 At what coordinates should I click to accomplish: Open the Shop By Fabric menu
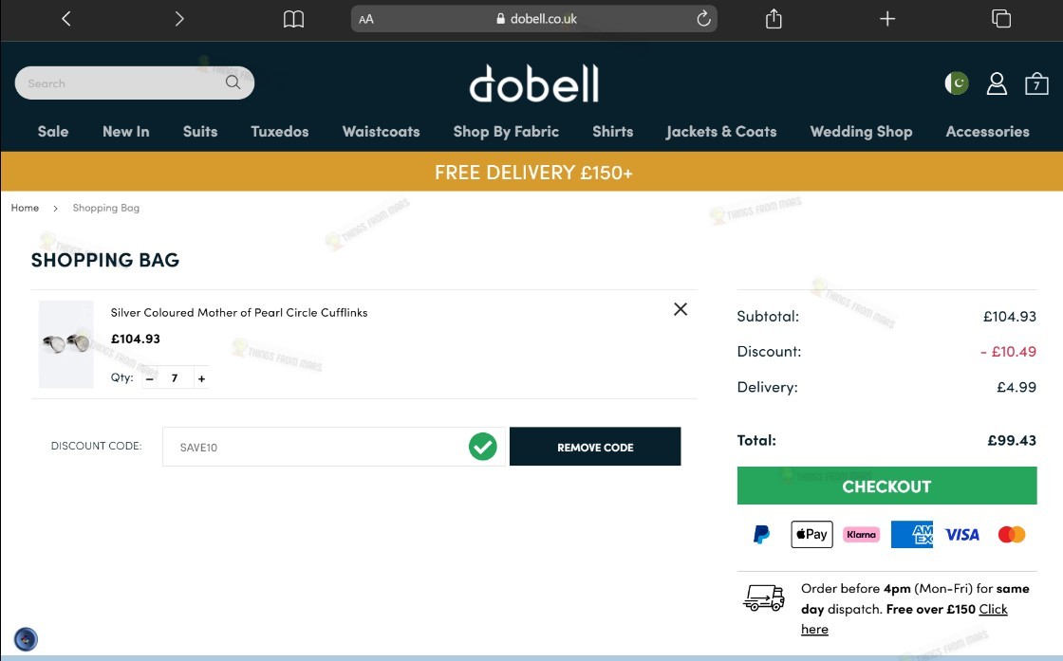506,132
